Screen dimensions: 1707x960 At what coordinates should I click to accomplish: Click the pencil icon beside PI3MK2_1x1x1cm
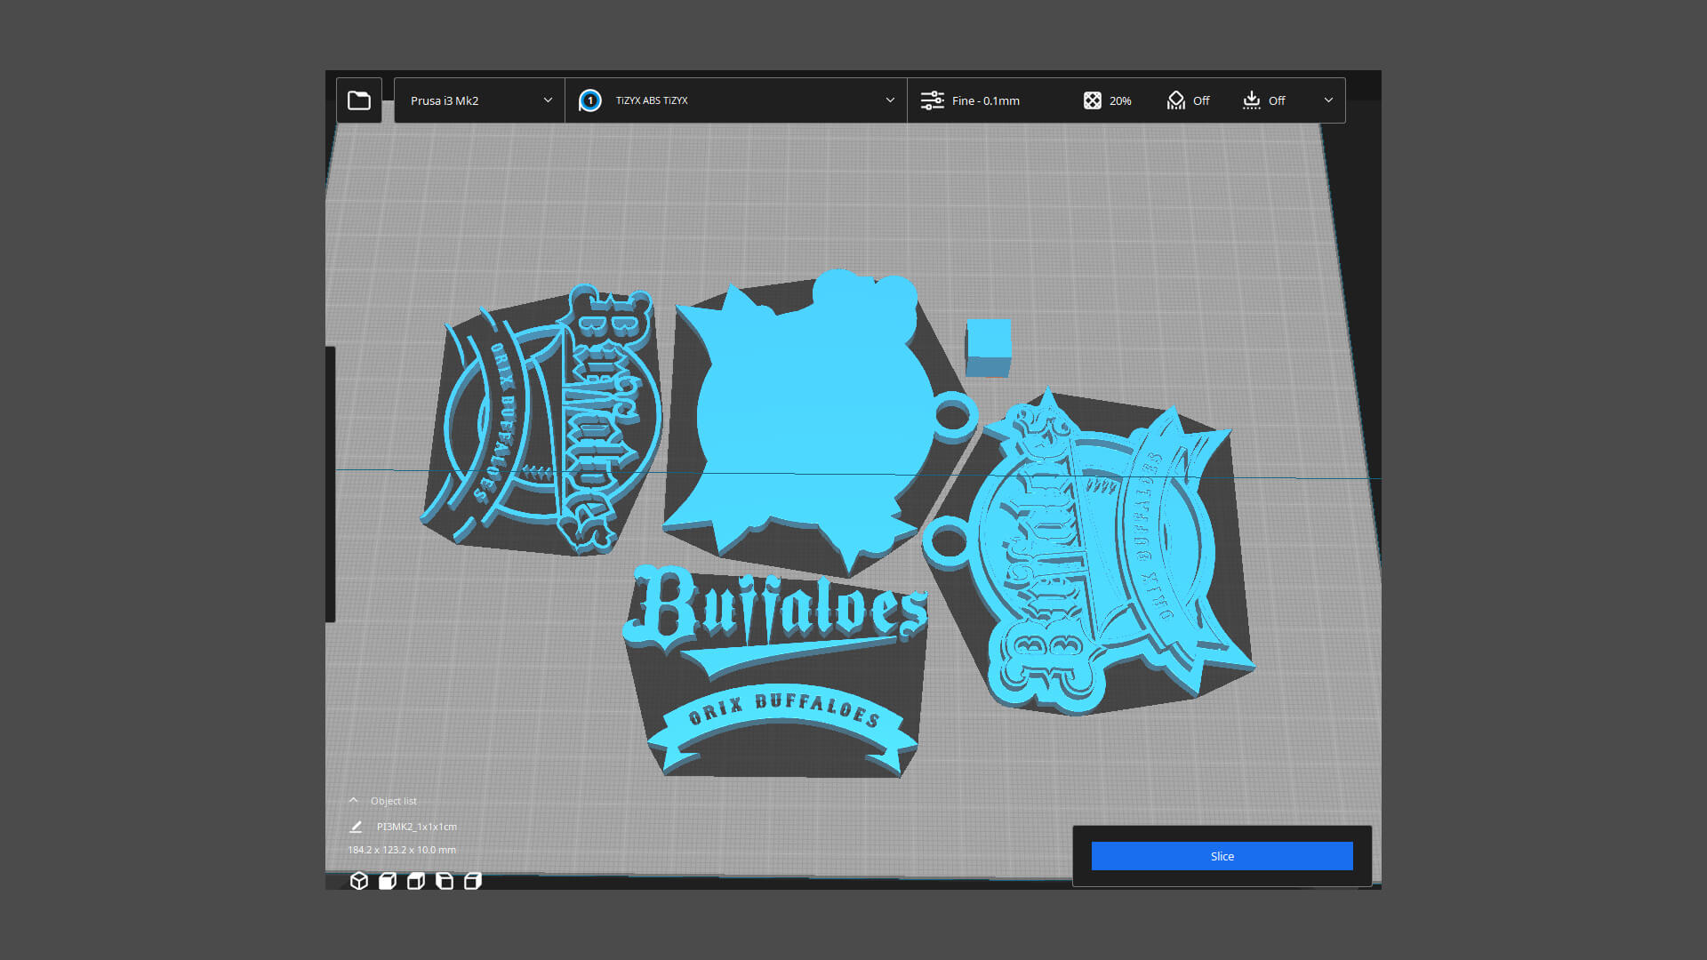[356, 827]
